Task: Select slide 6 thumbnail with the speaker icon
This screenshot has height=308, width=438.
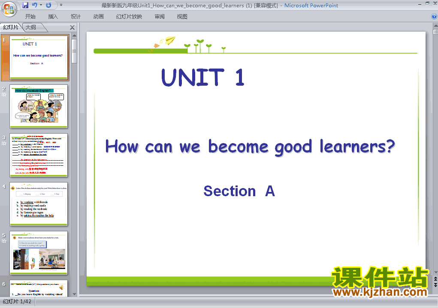Action: (39, 288)
